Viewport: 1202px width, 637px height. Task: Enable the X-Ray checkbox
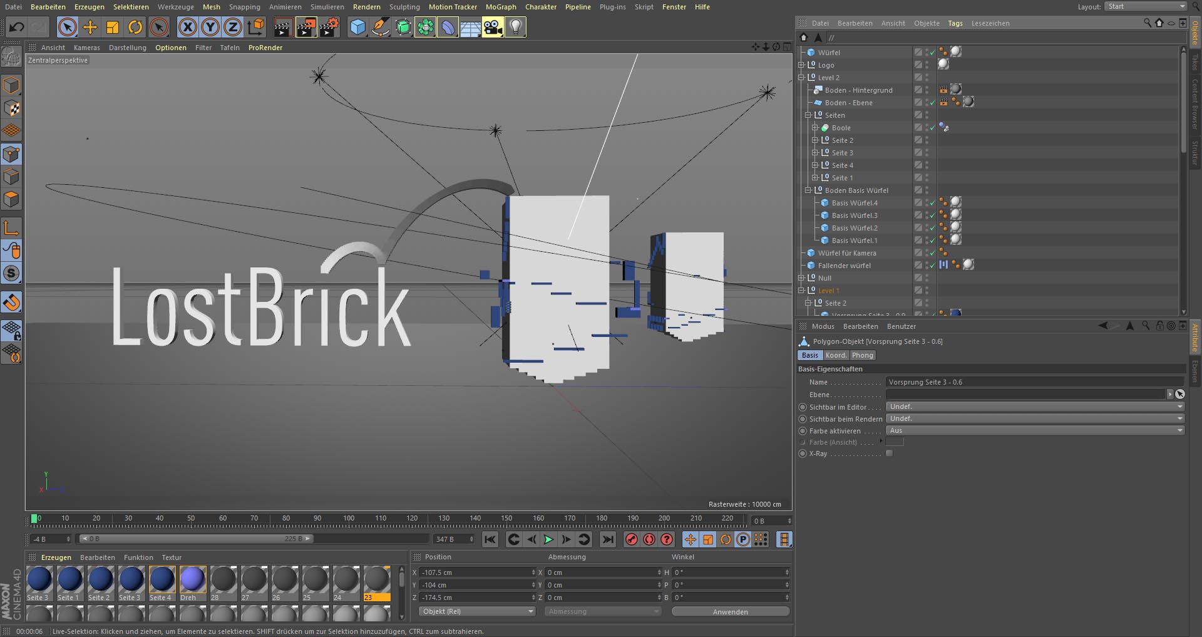point(889,453)
